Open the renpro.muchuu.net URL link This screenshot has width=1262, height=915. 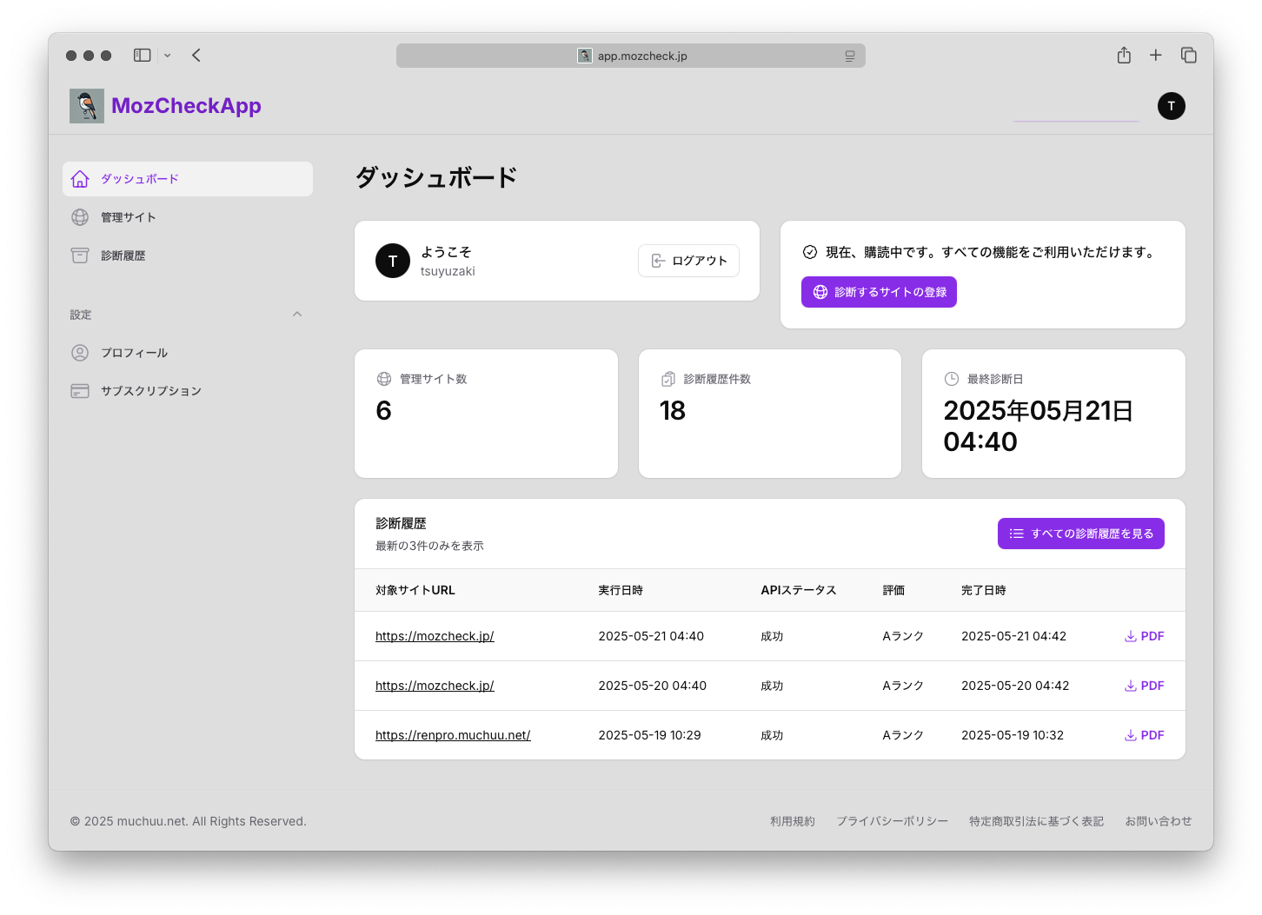tap(453, 735)
